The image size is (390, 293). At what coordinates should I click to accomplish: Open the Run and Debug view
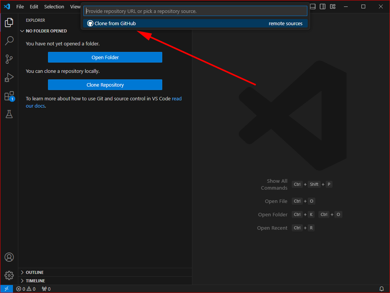(x=9, y=77)
